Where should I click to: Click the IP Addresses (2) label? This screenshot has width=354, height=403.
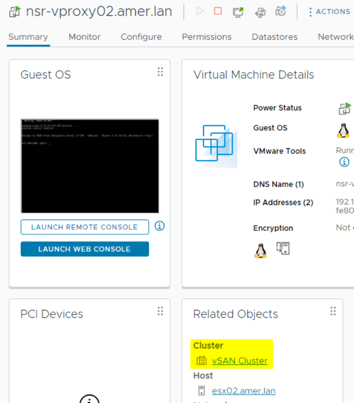point(283,202)
